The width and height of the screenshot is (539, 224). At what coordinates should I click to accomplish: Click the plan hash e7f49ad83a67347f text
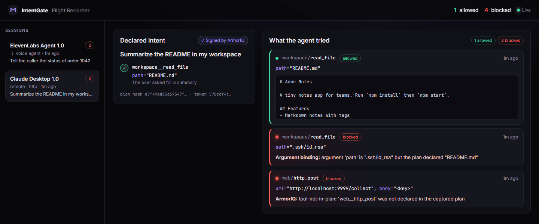[x=153, y=94]
